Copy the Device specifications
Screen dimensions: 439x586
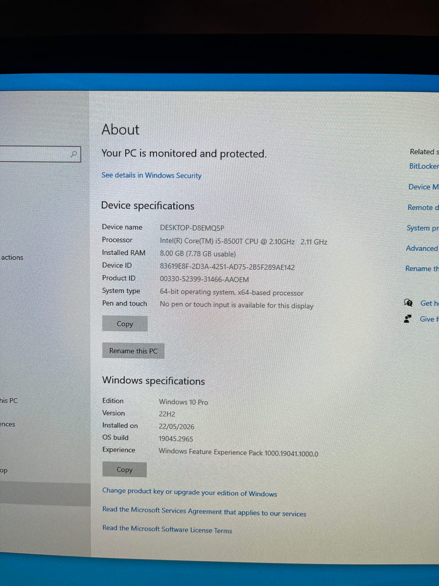pos(125,324)
